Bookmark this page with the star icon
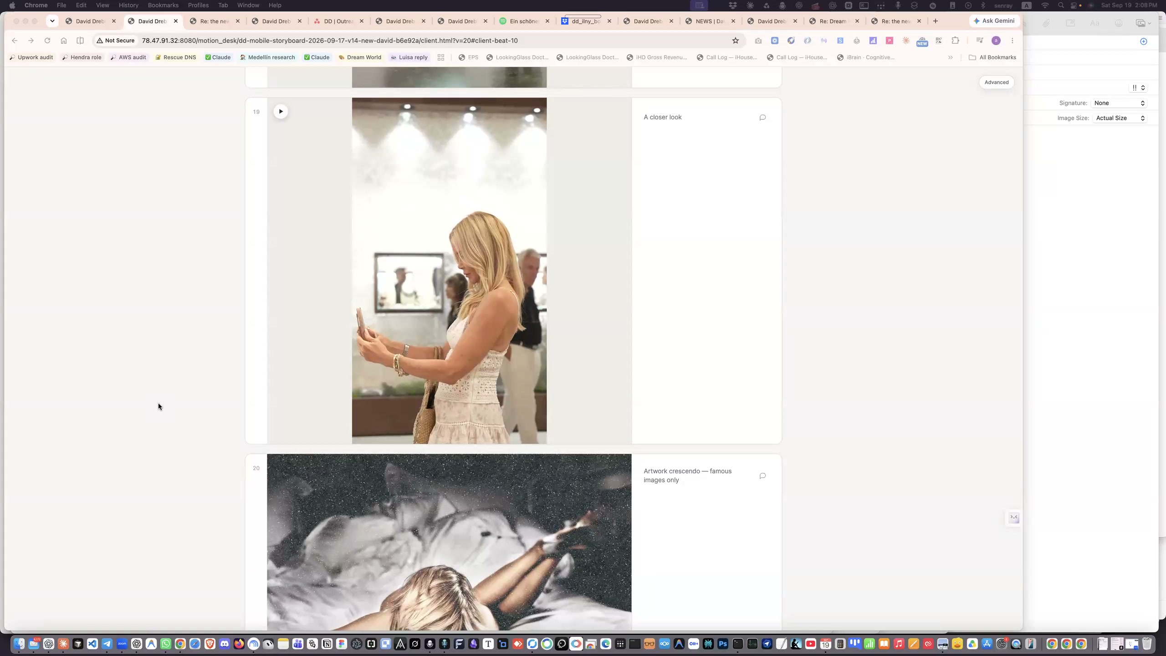Viewport: 1166px width, 656px height. [735, 41]
